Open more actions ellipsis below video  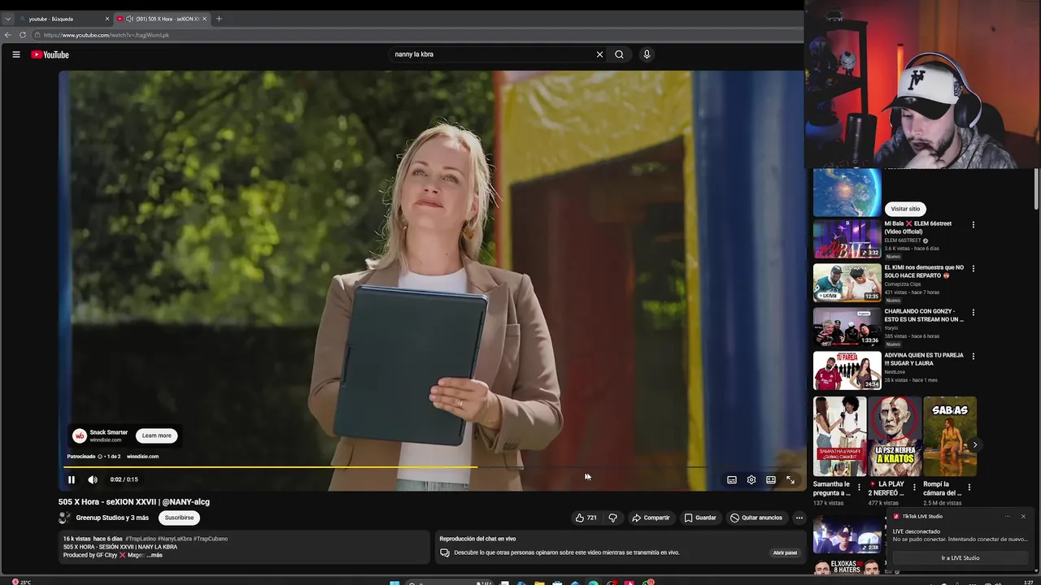click(799, 518)
